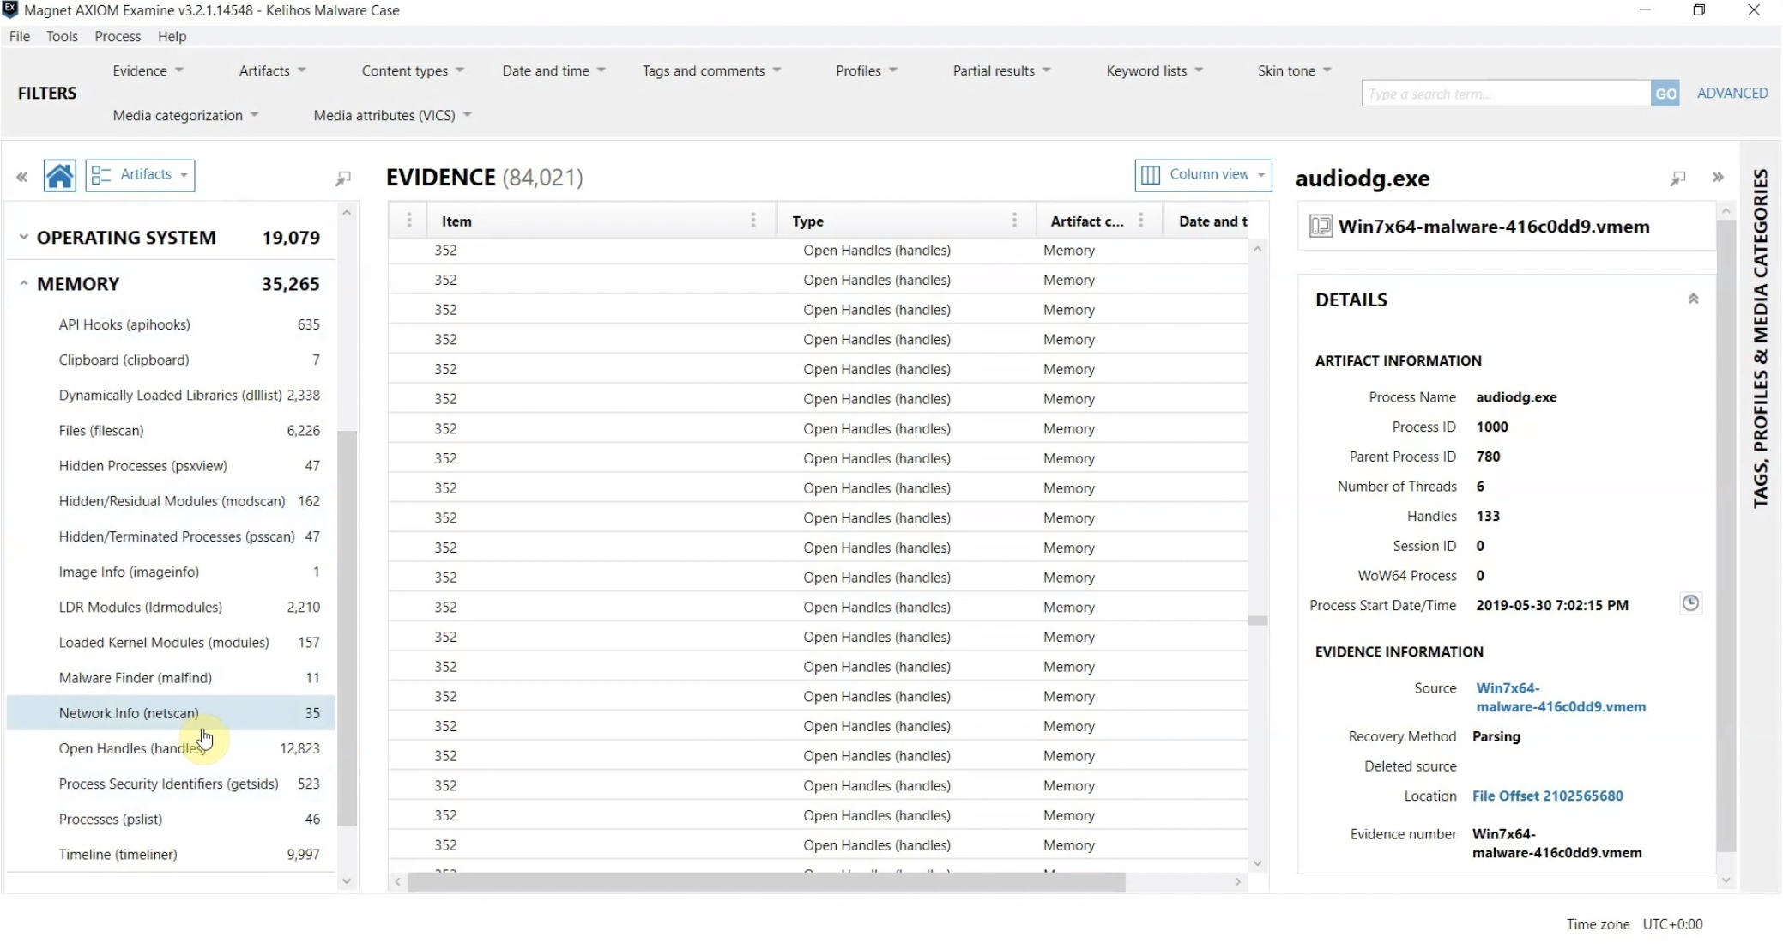Open ADVANCED search link
The height and width of the screenshot is (944, 1783).
click(x=1732, y=93)
